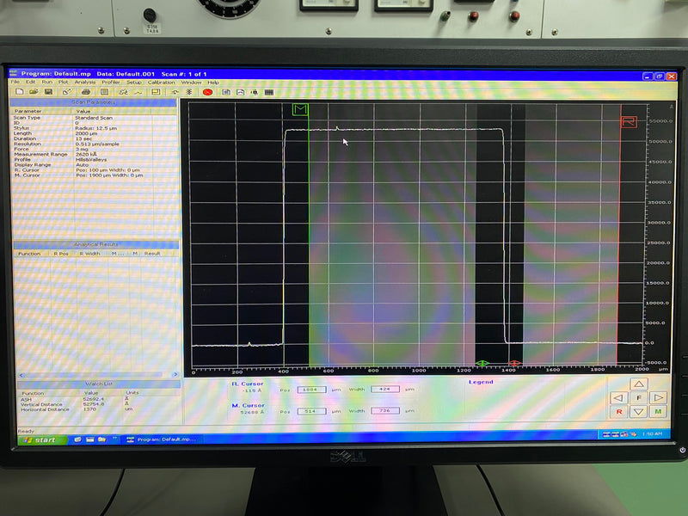Click the Analytical Results panel header
The image size is (688, 516).
[95, 244]
